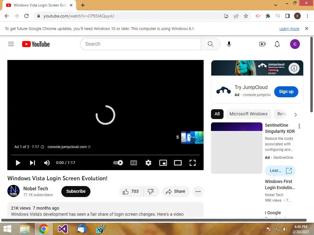
Task: Open the Nobel Tech channel avatar
Action: coord(13,191)
